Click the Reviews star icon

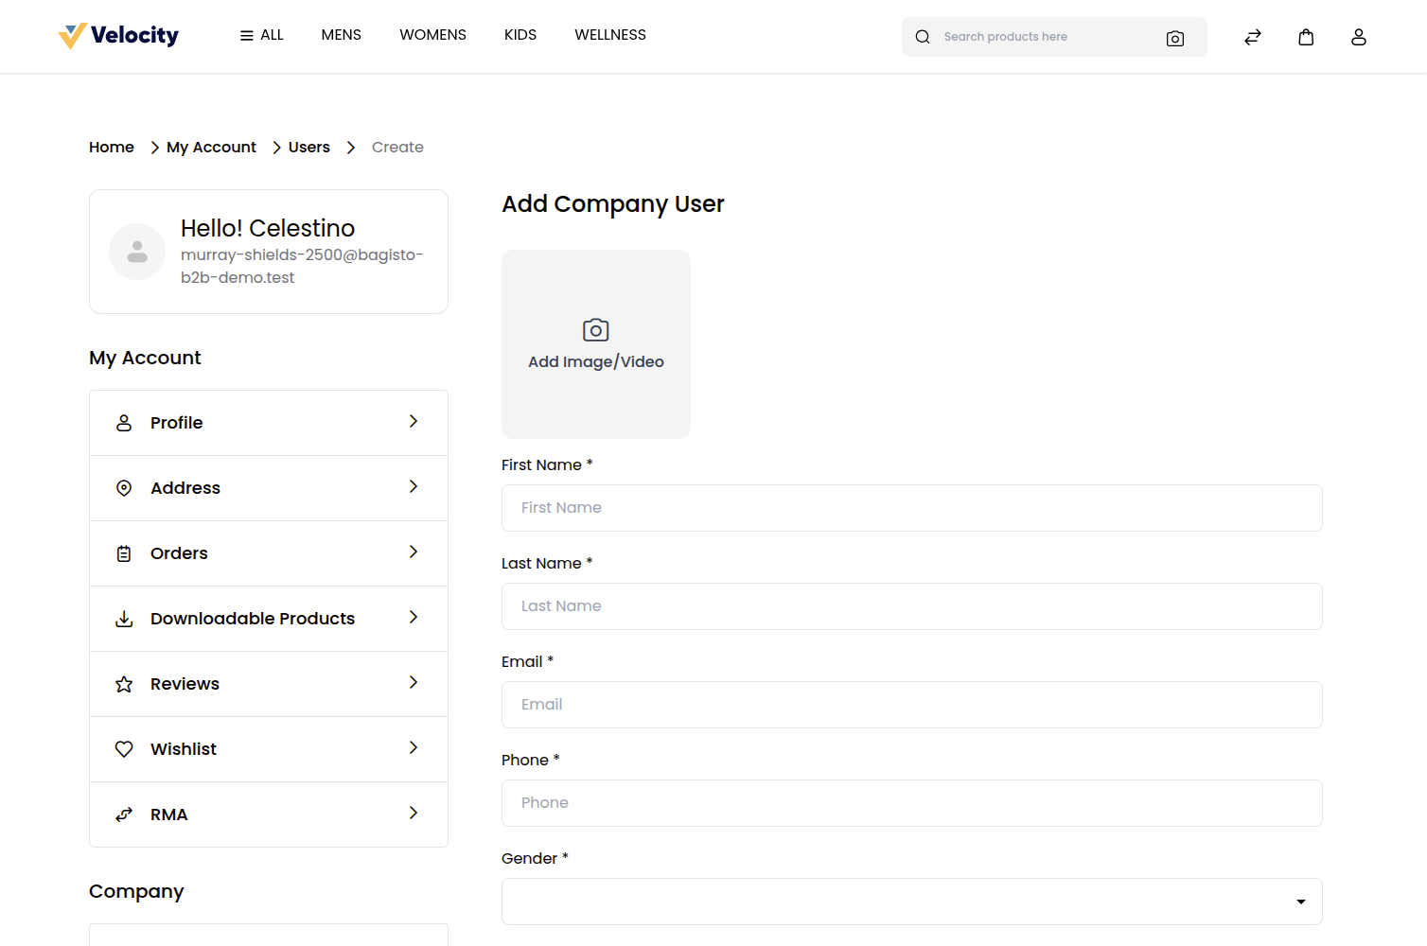[124, 684]
